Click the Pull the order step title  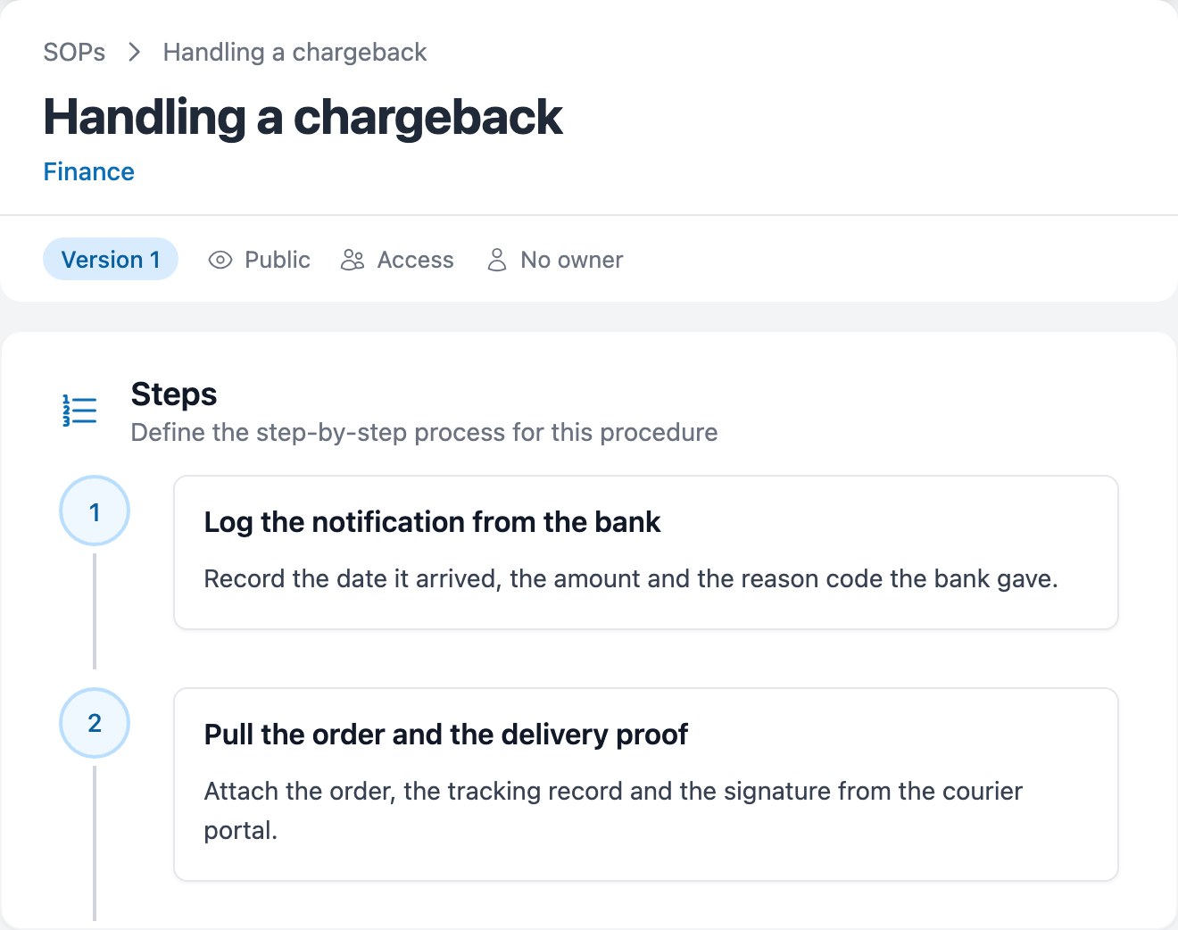[x=446, y=735]
